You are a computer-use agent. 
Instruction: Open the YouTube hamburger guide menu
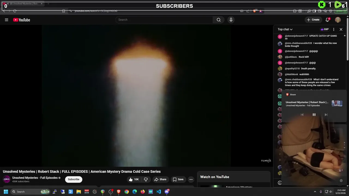(x=7, y=20)
